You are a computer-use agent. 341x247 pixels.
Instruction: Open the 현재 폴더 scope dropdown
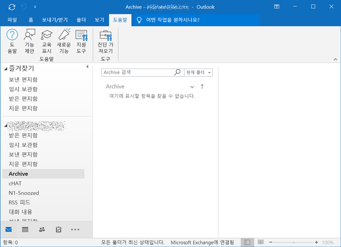click(198, 72)
